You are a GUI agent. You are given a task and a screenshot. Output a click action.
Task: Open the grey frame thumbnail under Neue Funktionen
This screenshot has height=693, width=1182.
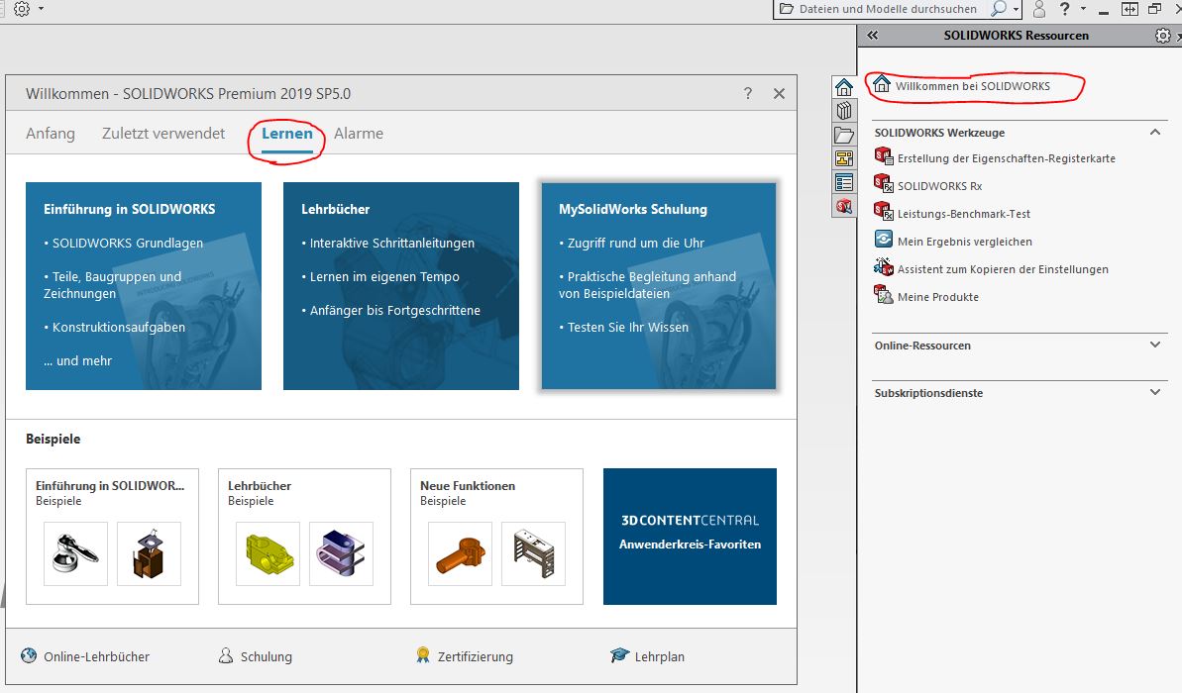pos(534,553)
